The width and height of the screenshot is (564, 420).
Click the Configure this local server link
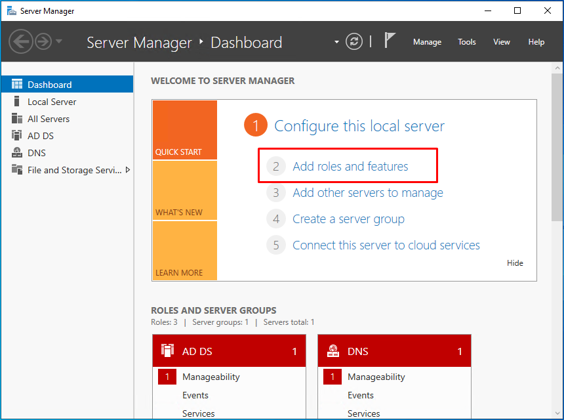click(359, 126)
